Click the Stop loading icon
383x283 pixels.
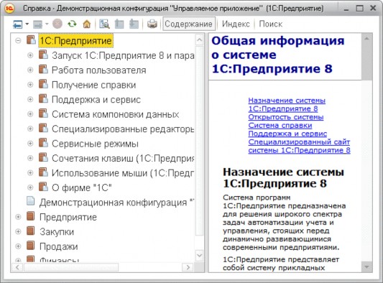tap(57, 24)
